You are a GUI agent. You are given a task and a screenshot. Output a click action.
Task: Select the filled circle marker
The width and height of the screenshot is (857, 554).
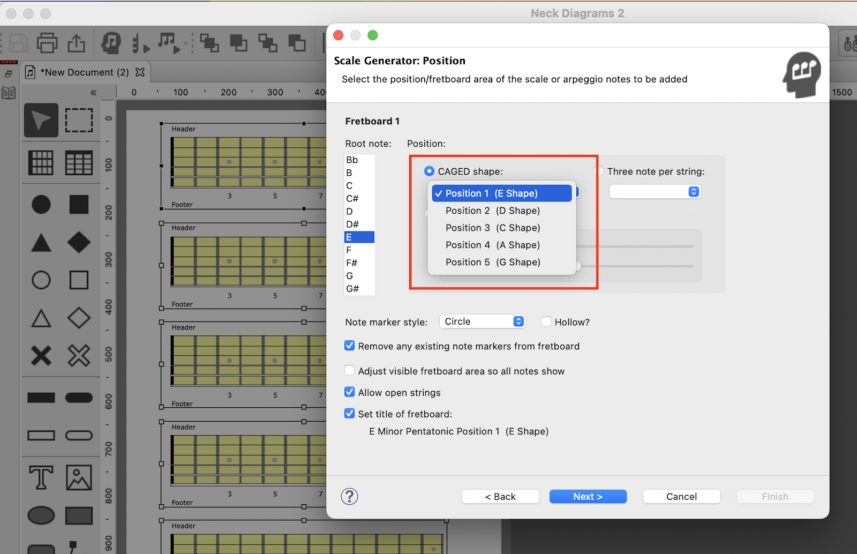pyautogui.click(x=41, y=204)
